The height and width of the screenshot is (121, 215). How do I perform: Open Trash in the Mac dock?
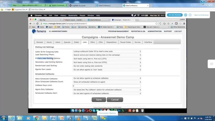tap(142, 111)
